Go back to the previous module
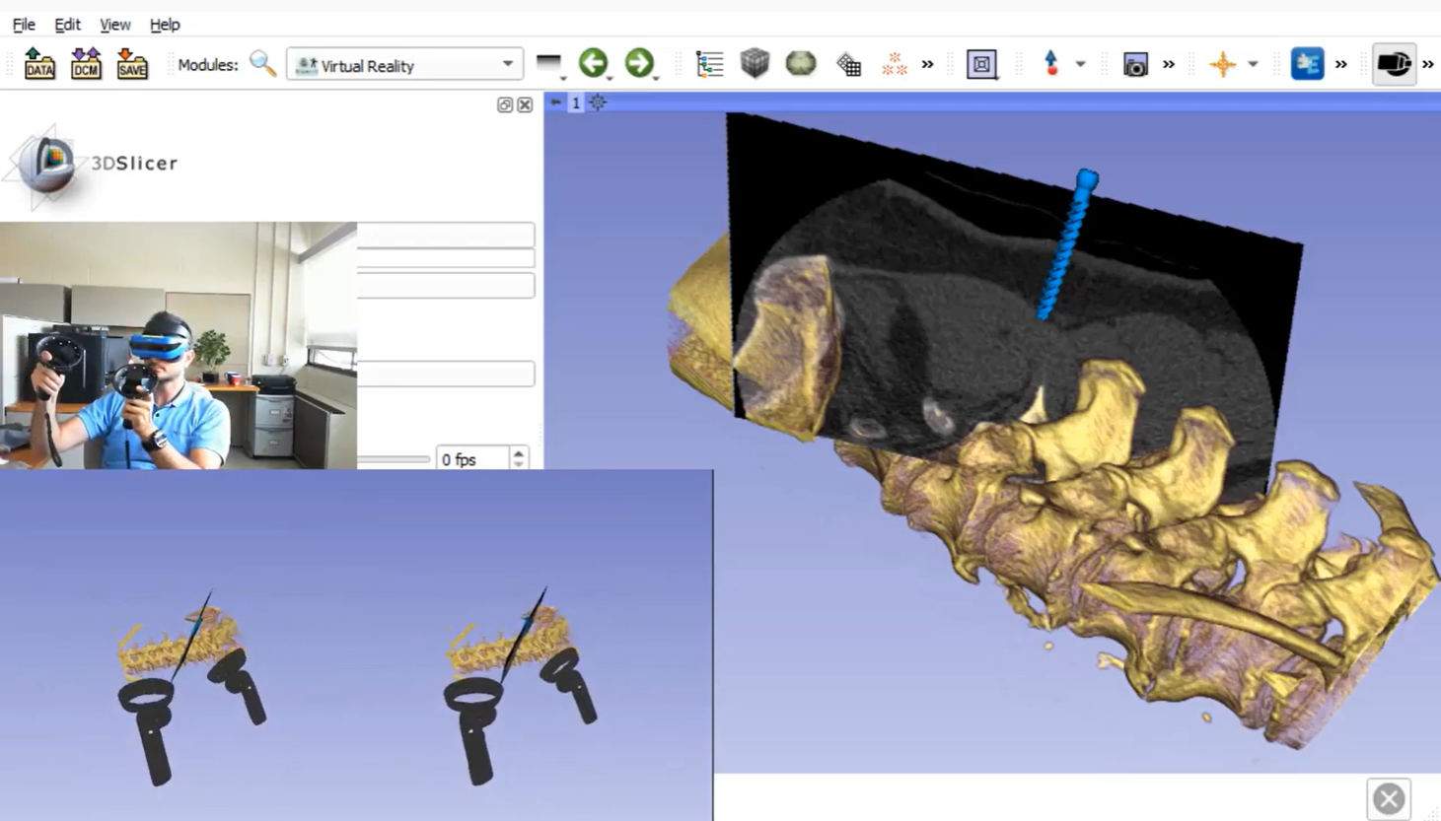Screen dimensions: 1441x821 pyautogui.click(x=593, y=63)
